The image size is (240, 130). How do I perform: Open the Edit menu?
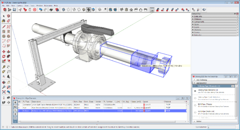click(x=8, y=6)
